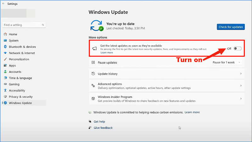The height and width of the screenshot is (142, 252).
Task: Expand Advanced options with its chevron
Action: (x=241, y=86)
